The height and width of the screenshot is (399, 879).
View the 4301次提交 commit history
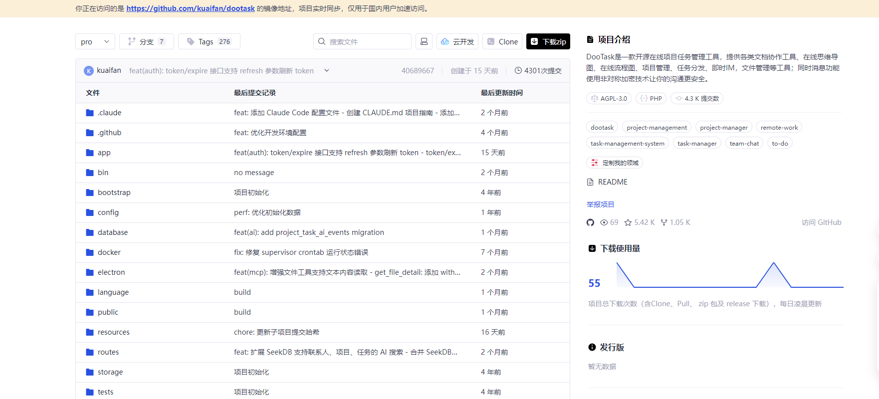pyautogui.click(x=538, y=71)
